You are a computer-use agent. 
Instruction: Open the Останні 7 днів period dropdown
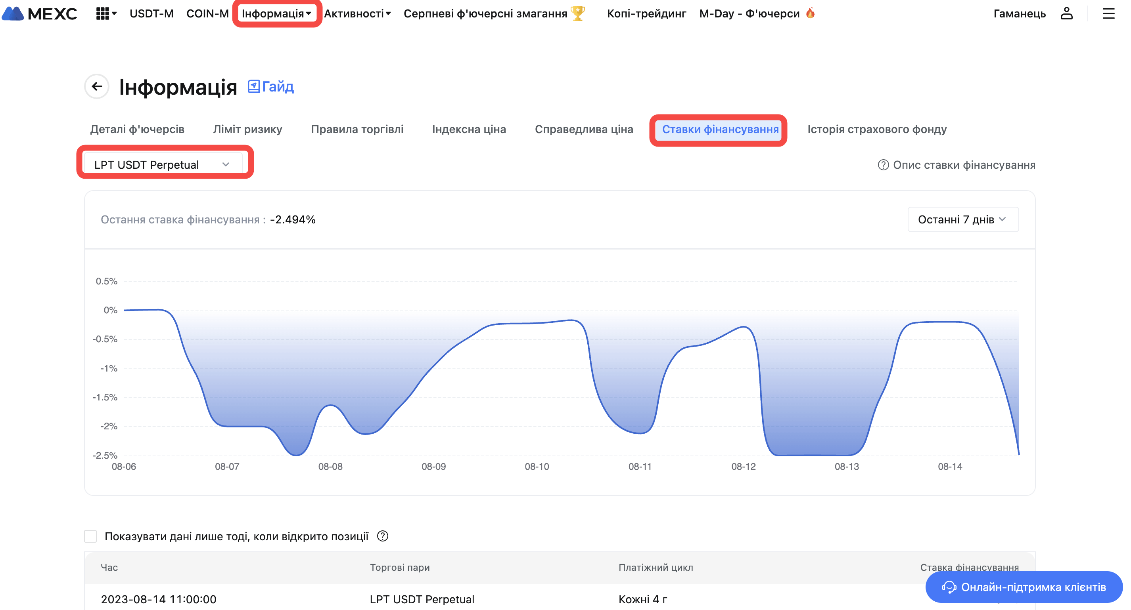[962, 219]
